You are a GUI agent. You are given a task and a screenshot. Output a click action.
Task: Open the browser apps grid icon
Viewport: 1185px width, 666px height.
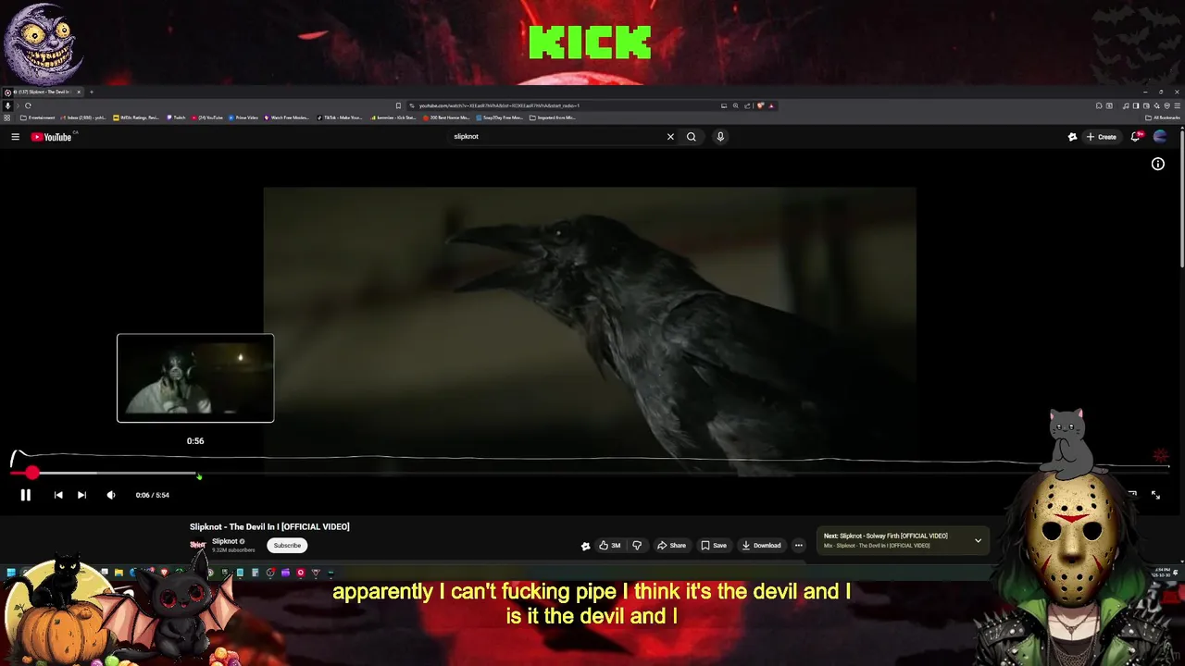click(6, 117)
